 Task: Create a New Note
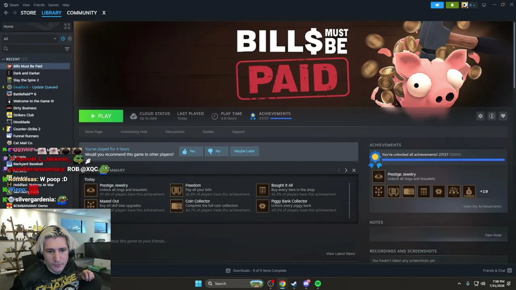(x=493, y=235)
